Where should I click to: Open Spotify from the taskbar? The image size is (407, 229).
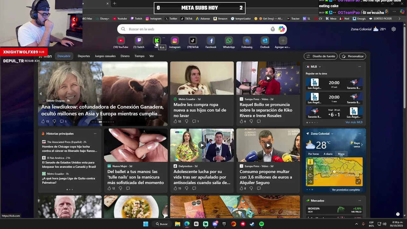(261, 224)
